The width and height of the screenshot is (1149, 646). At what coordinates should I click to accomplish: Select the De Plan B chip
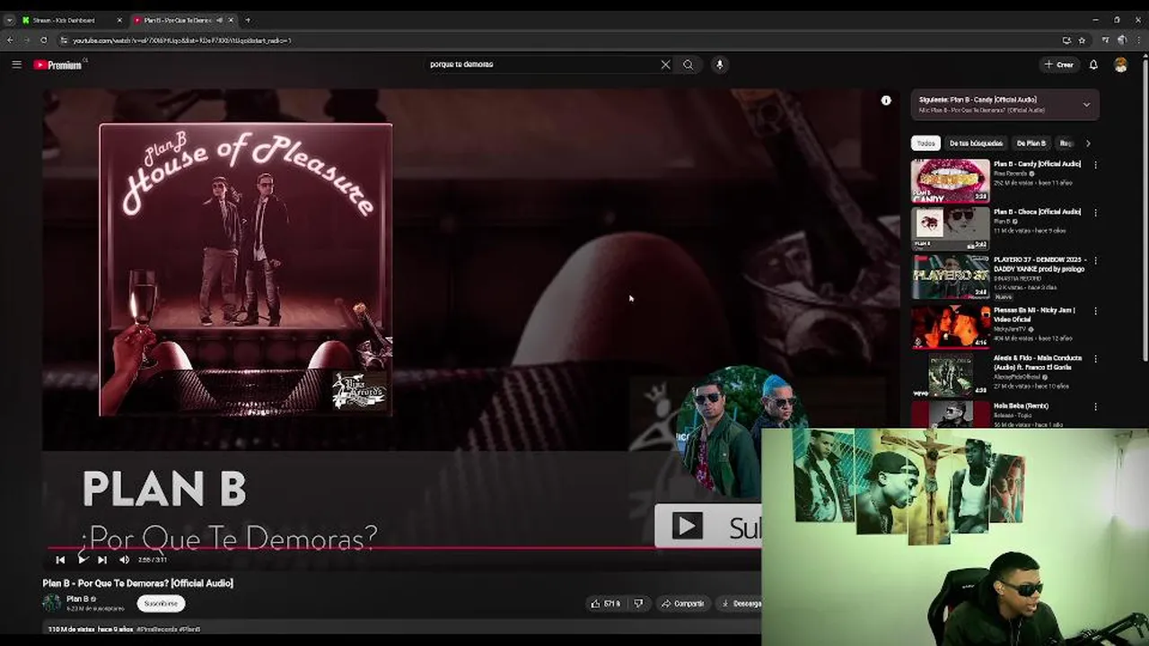tap(1031, 144)
